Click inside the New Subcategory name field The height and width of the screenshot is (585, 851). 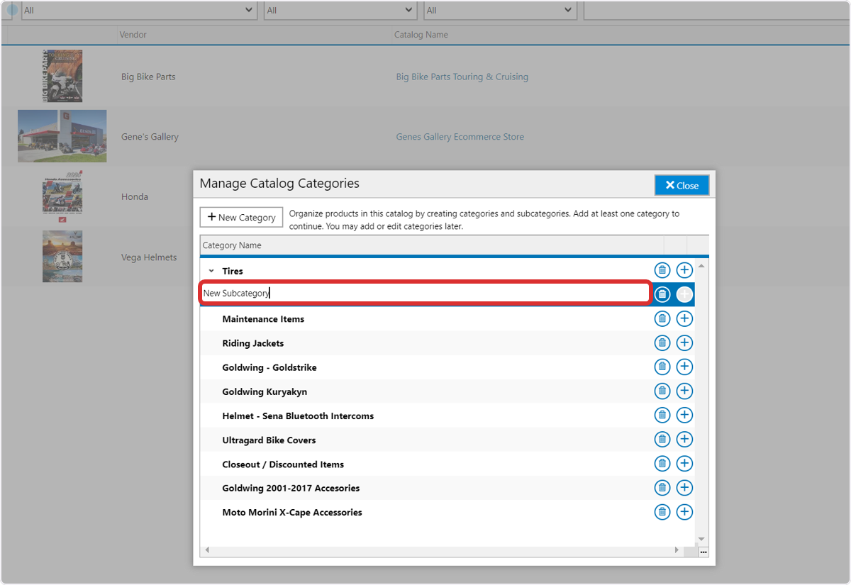coord(425,293)
